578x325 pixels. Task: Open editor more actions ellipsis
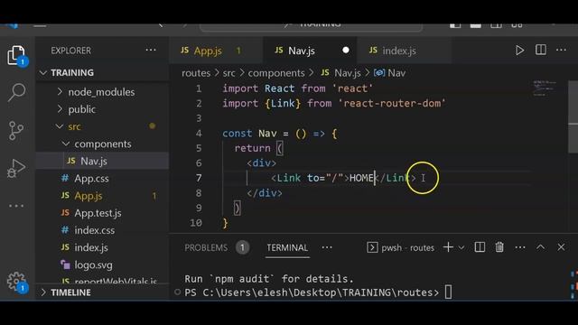[561, 50]
